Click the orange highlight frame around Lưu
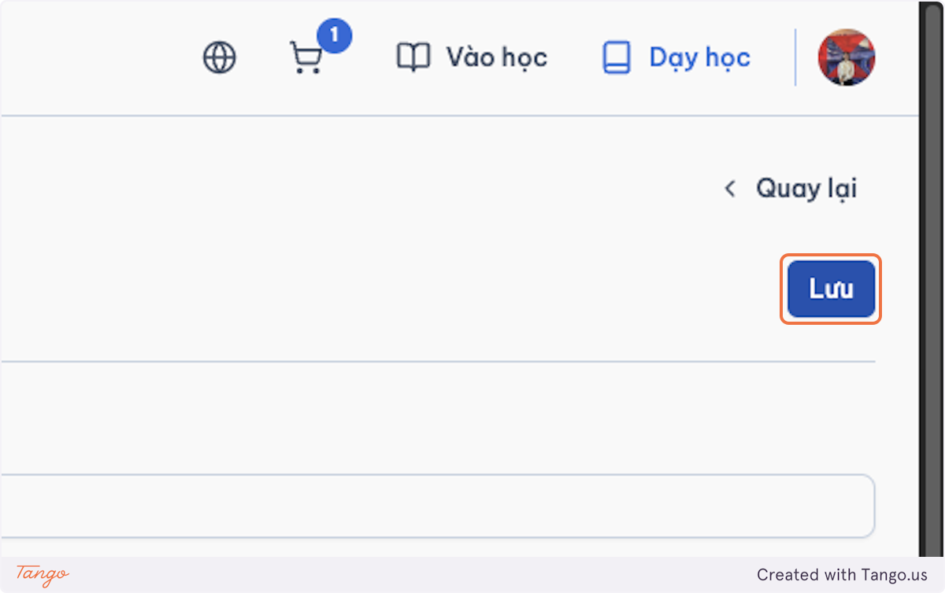This screenshot has height=593, width=945. pyautogui.click(x=831, y=256)
